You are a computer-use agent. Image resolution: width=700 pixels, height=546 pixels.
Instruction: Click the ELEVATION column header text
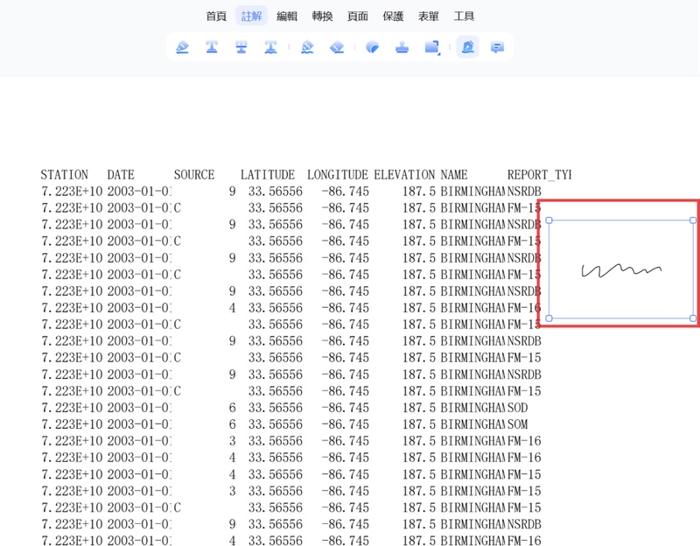point(404,174)
